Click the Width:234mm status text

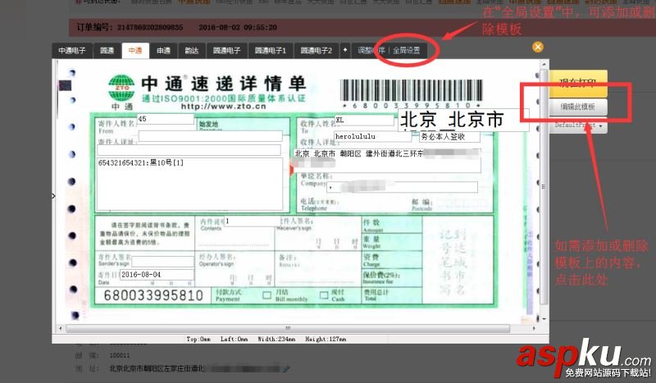[x=276, y=339]
